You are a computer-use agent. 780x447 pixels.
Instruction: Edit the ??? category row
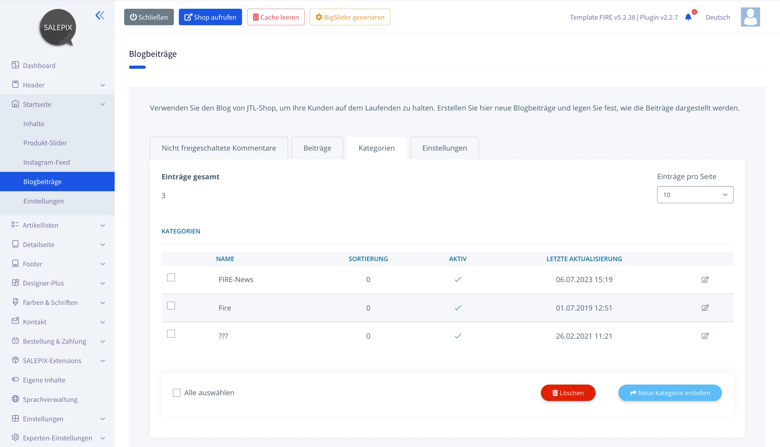coord(705,336)
